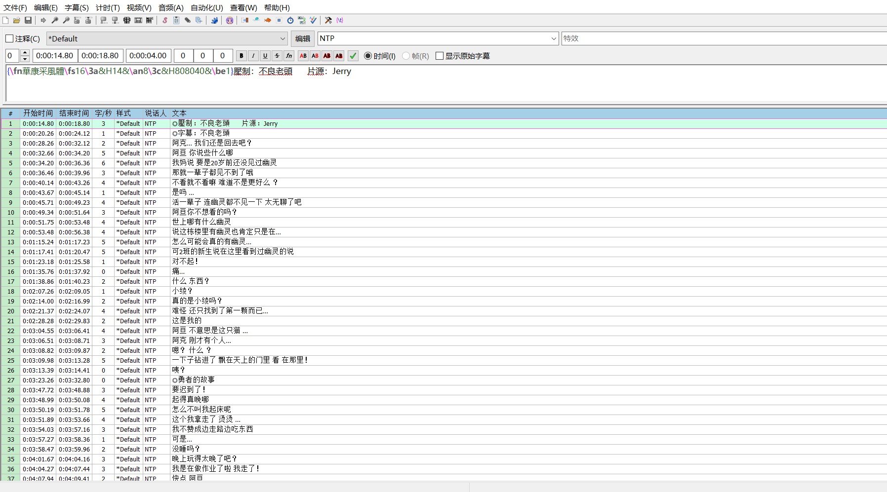Toggle italic formatting button

click(253, 56)
